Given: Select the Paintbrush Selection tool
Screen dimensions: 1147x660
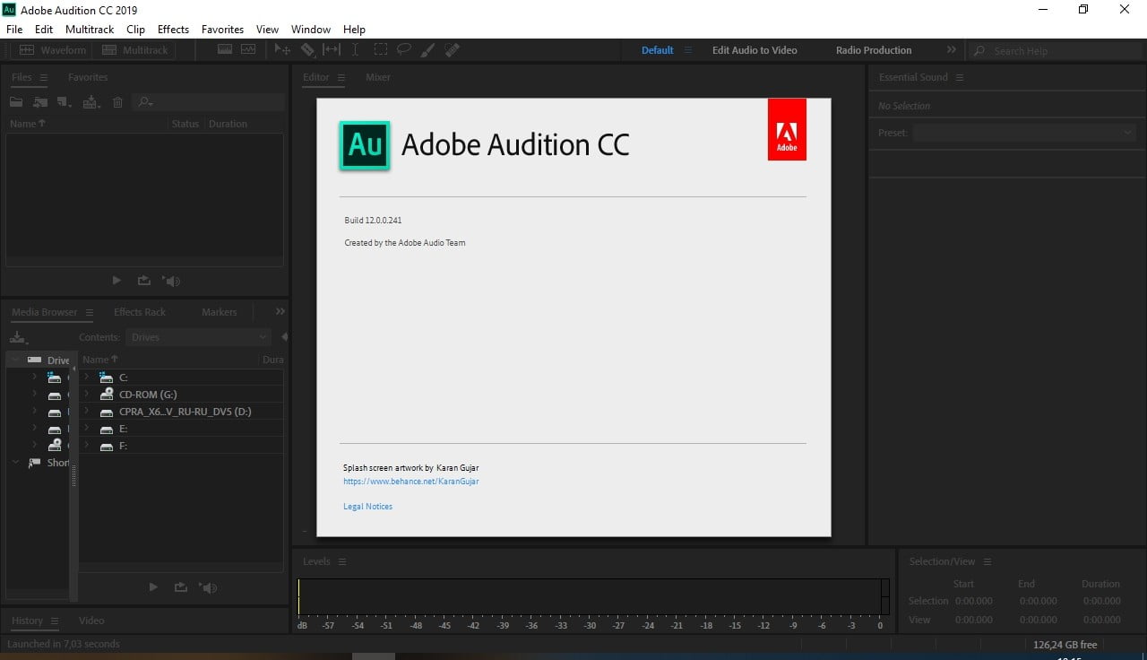Looking at the screenshot, I should pyautogui.click(x=428, y=50).
